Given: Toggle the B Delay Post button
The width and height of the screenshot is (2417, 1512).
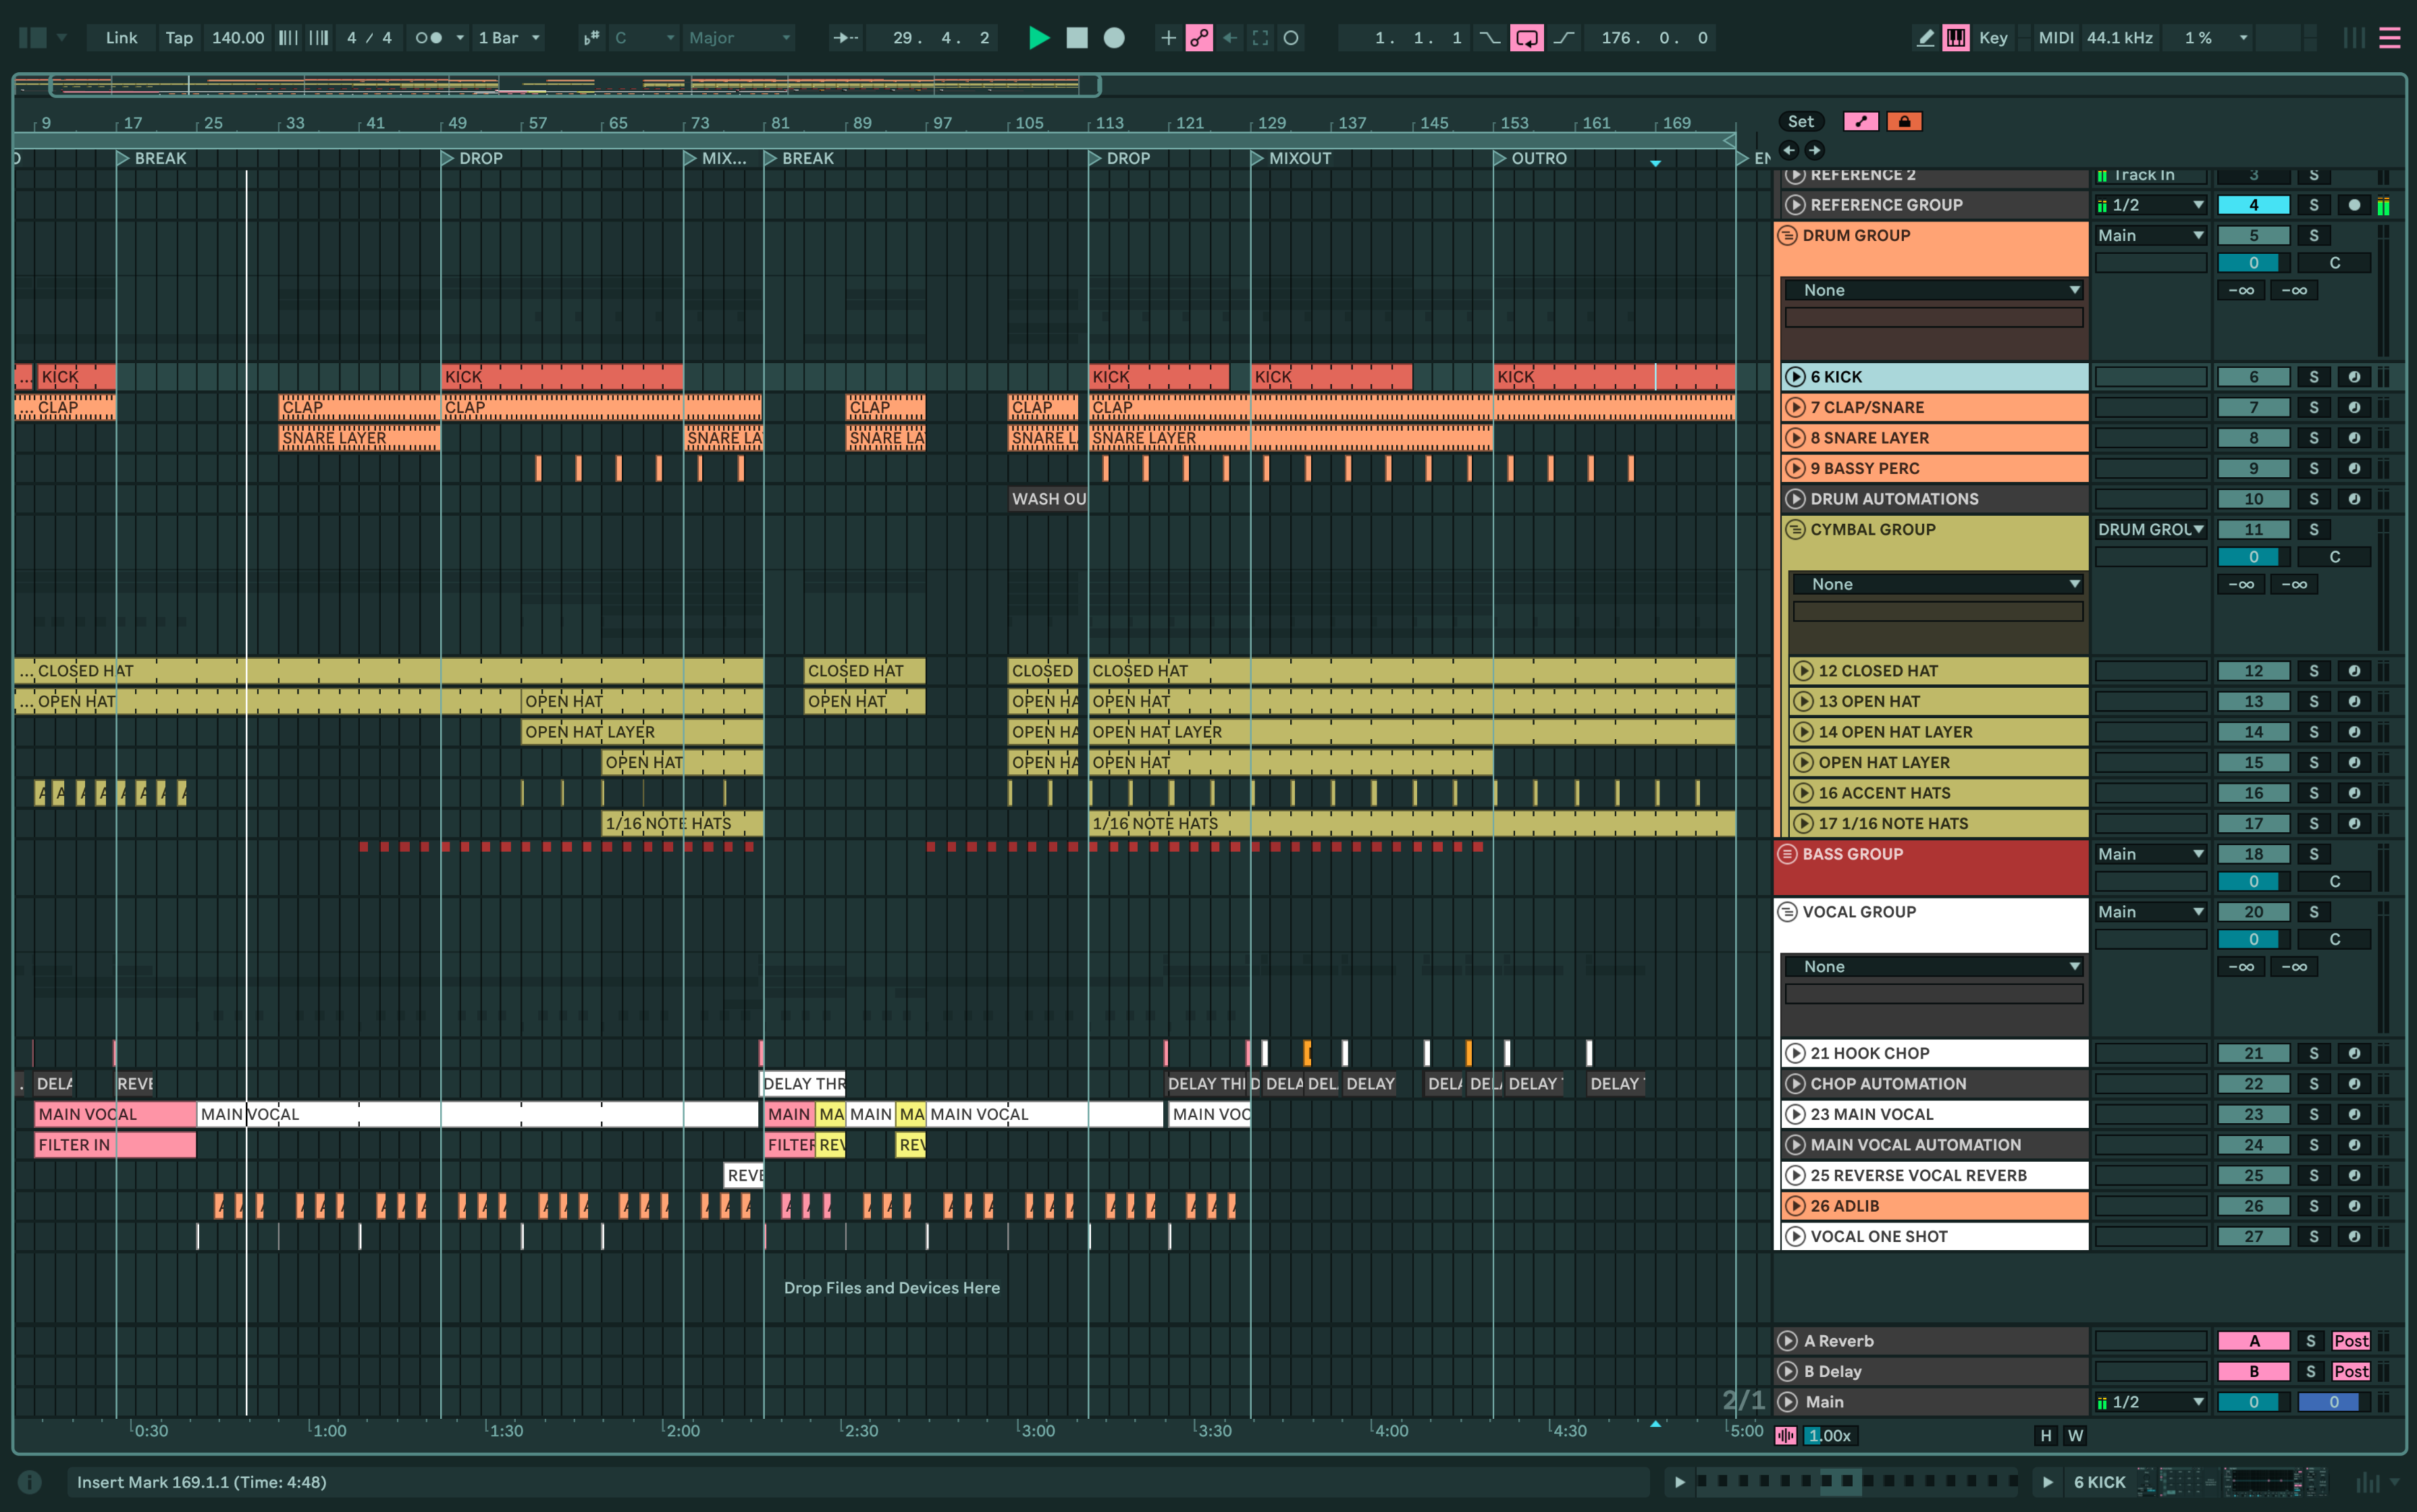Looking at the screenshot, I should coord(2350,1372).
